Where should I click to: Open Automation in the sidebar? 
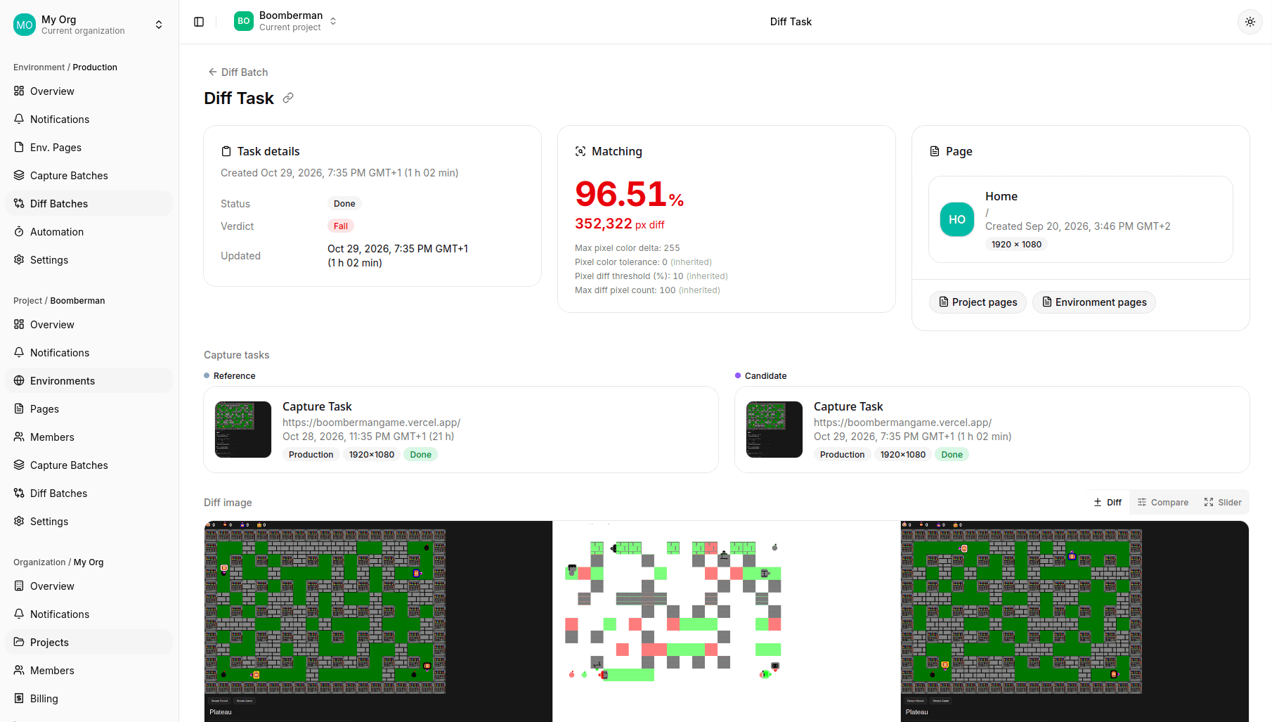(89, 232)
